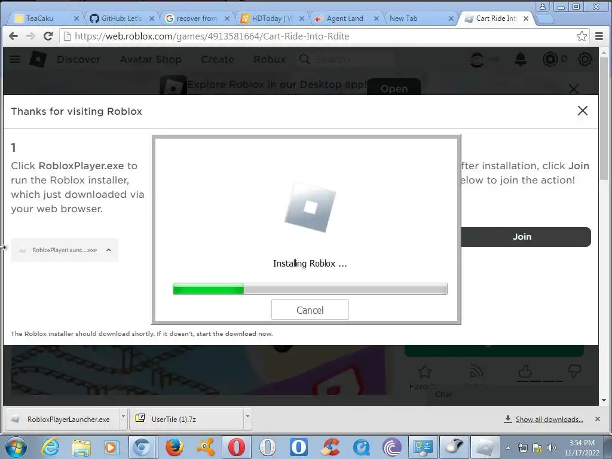The width and height of the screenshot is (612, 459).
Task: Click the browser forward arrow
Action: [30, 36]
